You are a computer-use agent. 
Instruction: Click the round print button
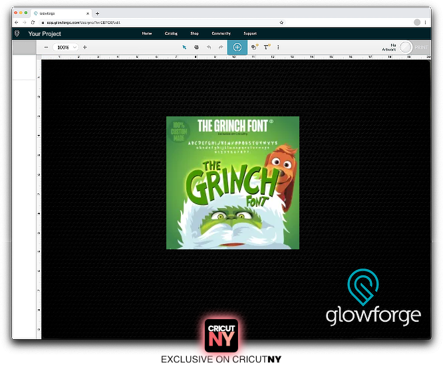(406, 47)
